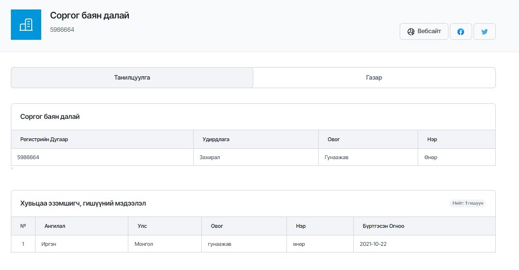Click the Нийт: 1 гишүүн badge
The height and width of the screenshot is (270, 519).
(x=467, y=203)
